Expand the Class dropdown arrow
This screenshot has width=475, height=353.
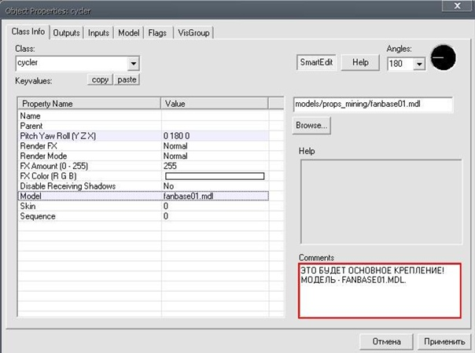pyautogui.click(x=133, y=64)
